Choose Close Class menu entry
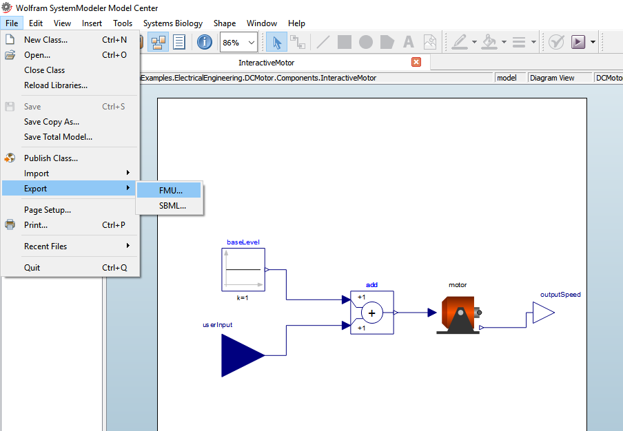Screen dimensions: 623x431 pos(70,70)
